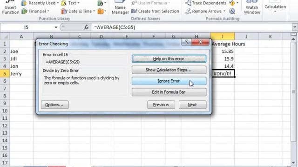Click the Name Box showing I5
The image size is (298, 167).
(x=27, y=27)
